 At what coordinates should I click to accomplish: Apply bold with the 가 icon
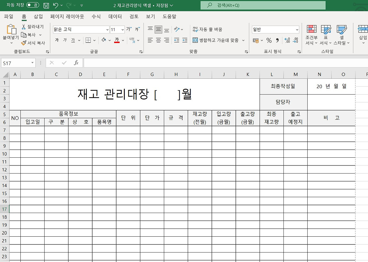[x=57, y=40]
